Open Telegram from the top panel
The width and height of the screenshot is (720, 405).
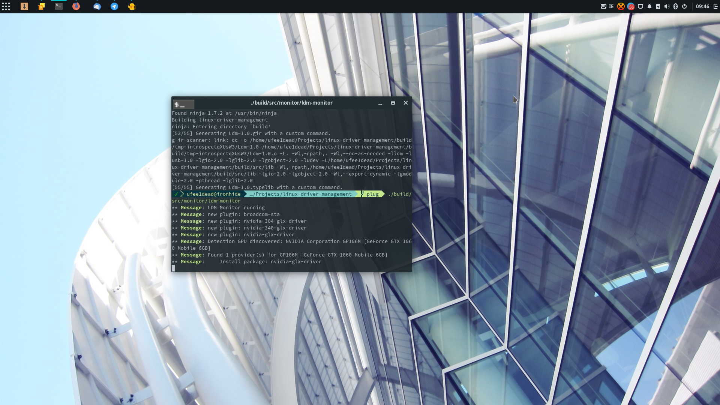pos(114,6)
